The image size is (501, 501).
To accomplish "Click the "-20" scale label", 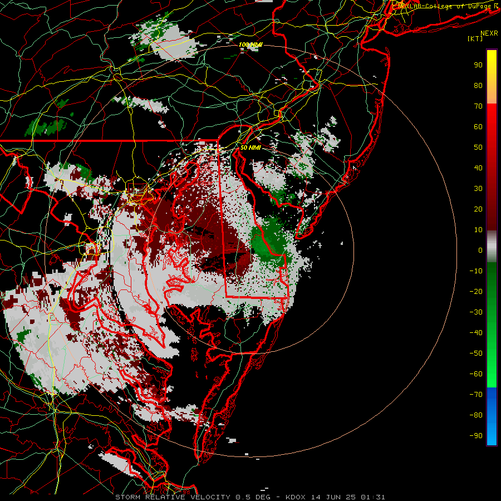I will click(476, 291).
